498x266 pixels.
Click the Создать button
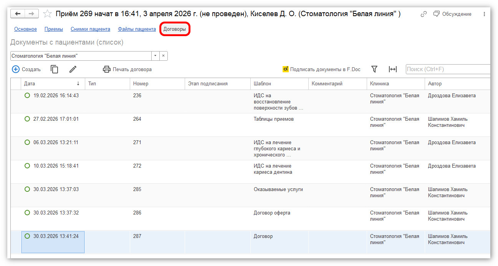(x=26, y=70)
